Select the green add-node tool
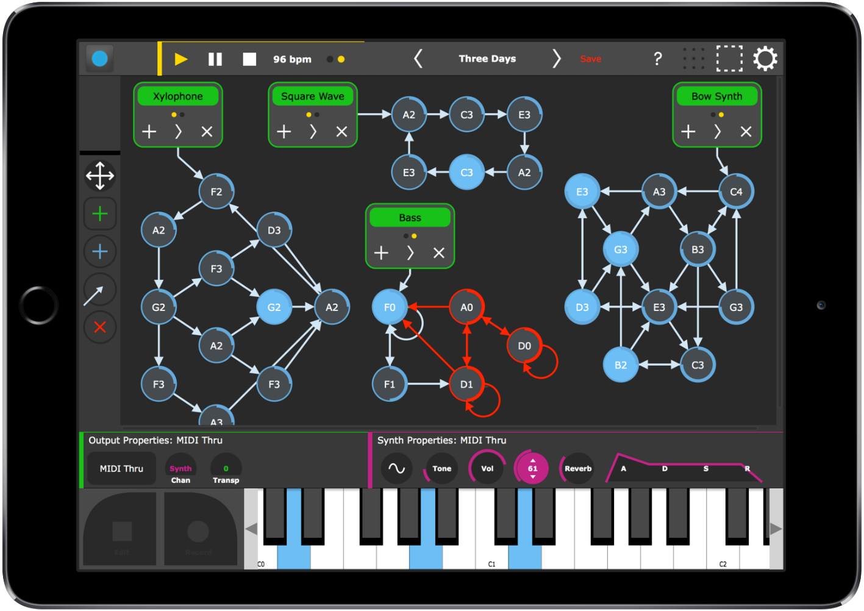The width and height of the screenshot is (864, 611). 99,214
